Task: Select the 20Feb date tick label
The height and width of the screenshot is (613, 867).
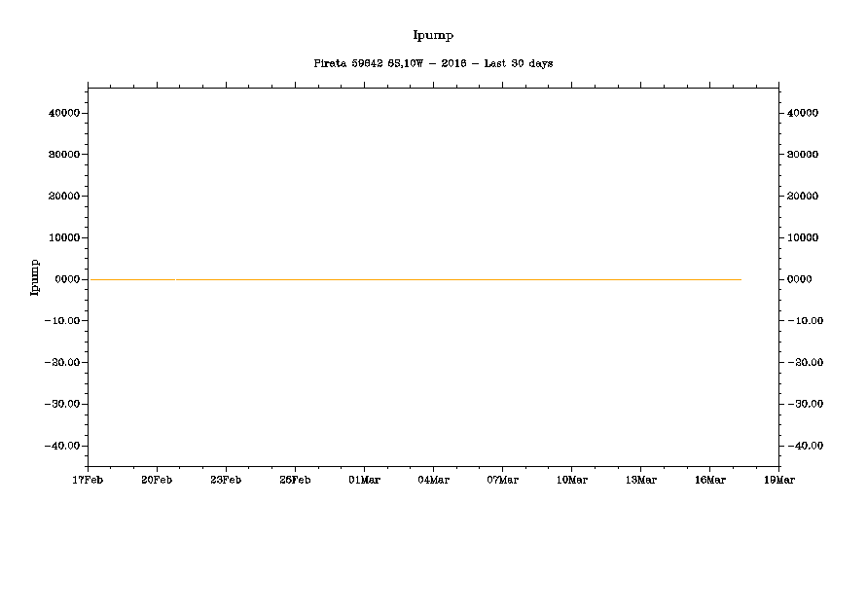Action: click(x=157, y=480)
